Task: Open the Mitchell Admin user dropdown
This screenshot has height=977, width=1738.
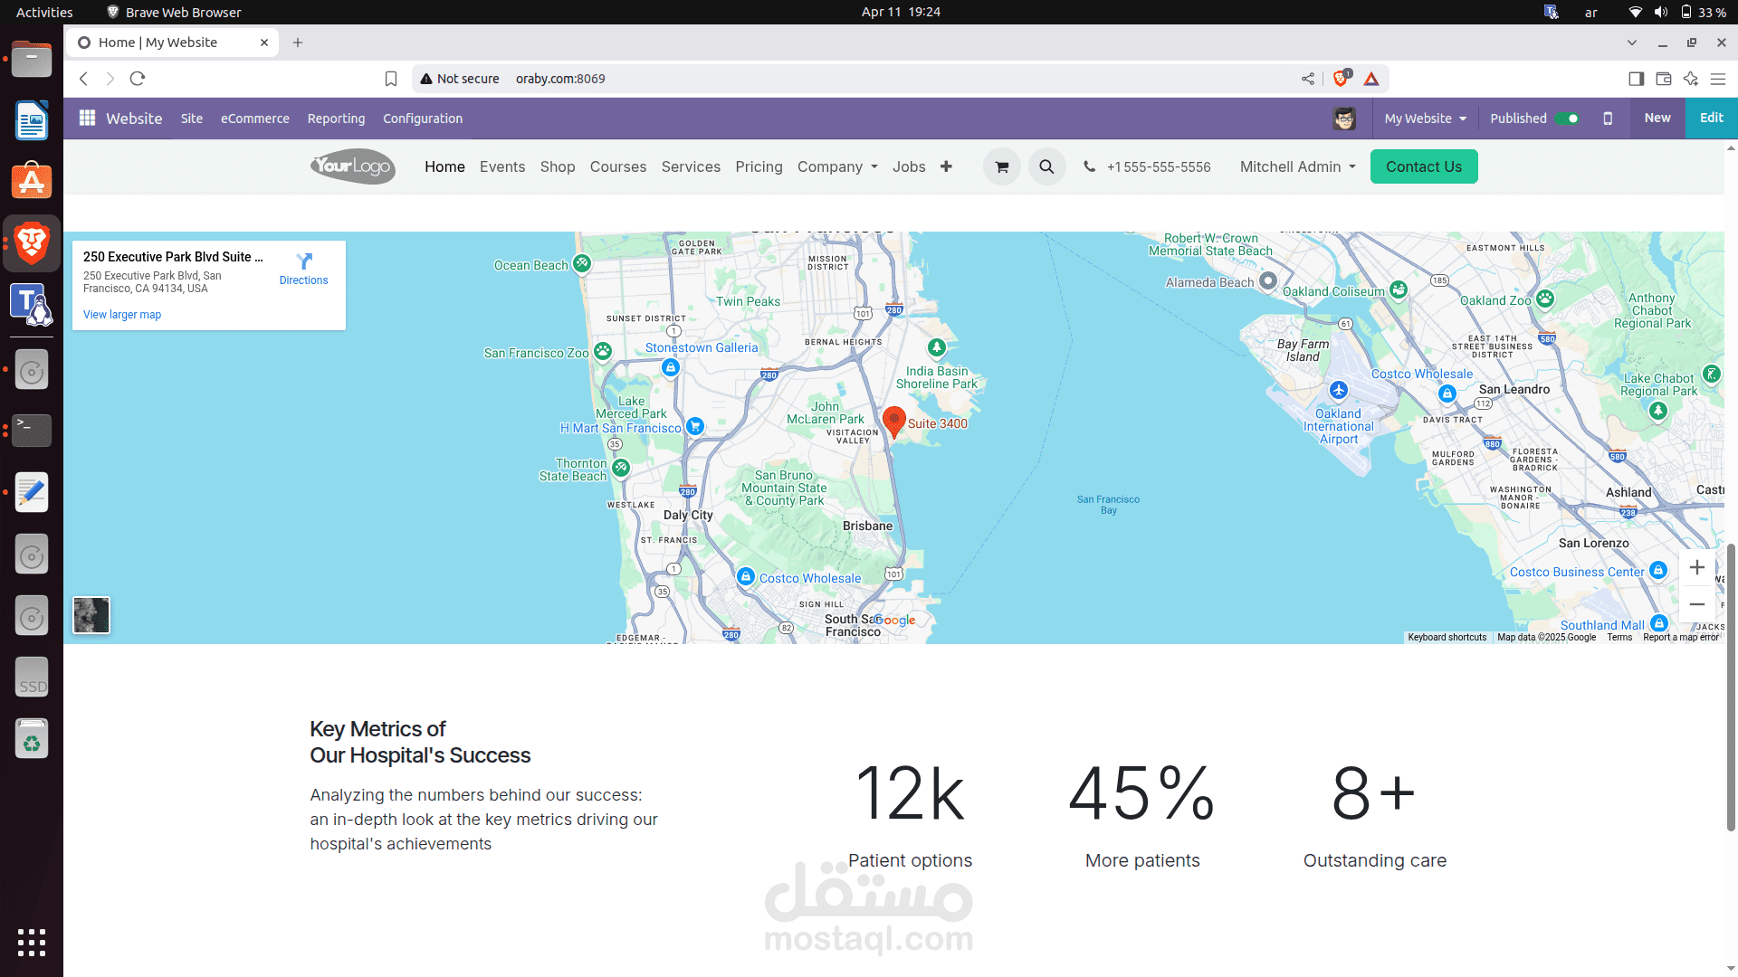Action: click(1297, 166)
